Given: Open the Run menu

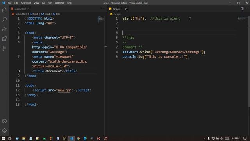Looking at the screenshot, I should 50,3.
